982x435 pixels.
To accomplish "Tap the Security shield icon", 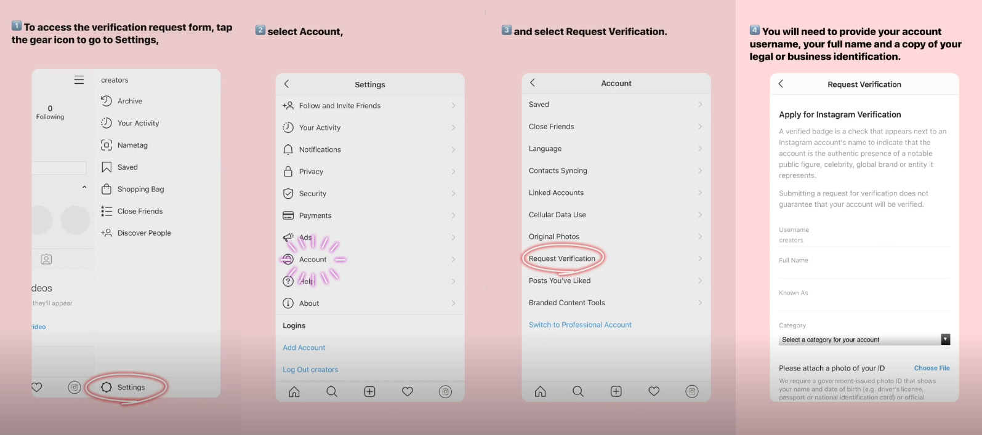I will pos(288,193).
